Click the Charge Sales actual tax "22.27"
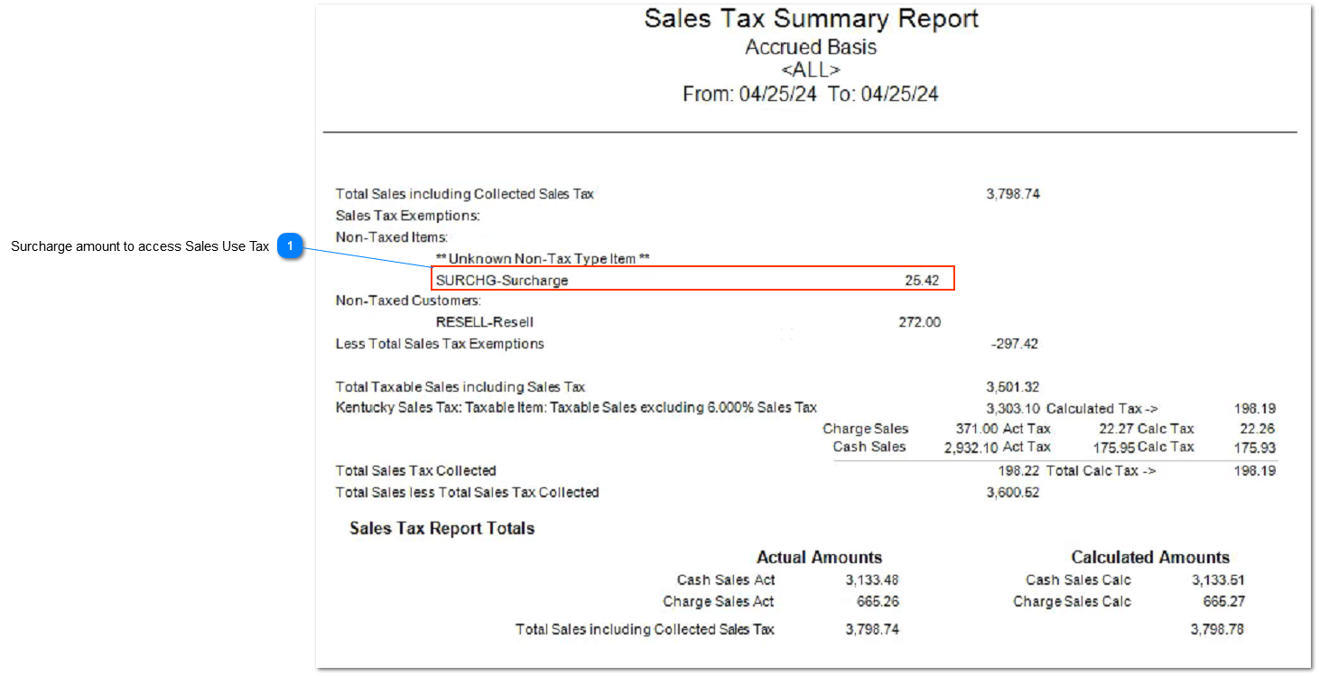The height and width of the screenshot is (676, 1319). [1117, 429]
